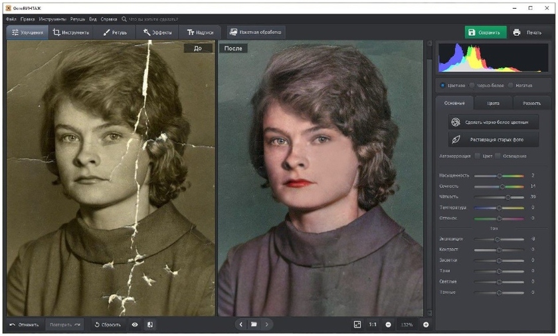Go to next photo with right arrow
This screenshot has width=558, height=336.
click(x=267, y=325)
